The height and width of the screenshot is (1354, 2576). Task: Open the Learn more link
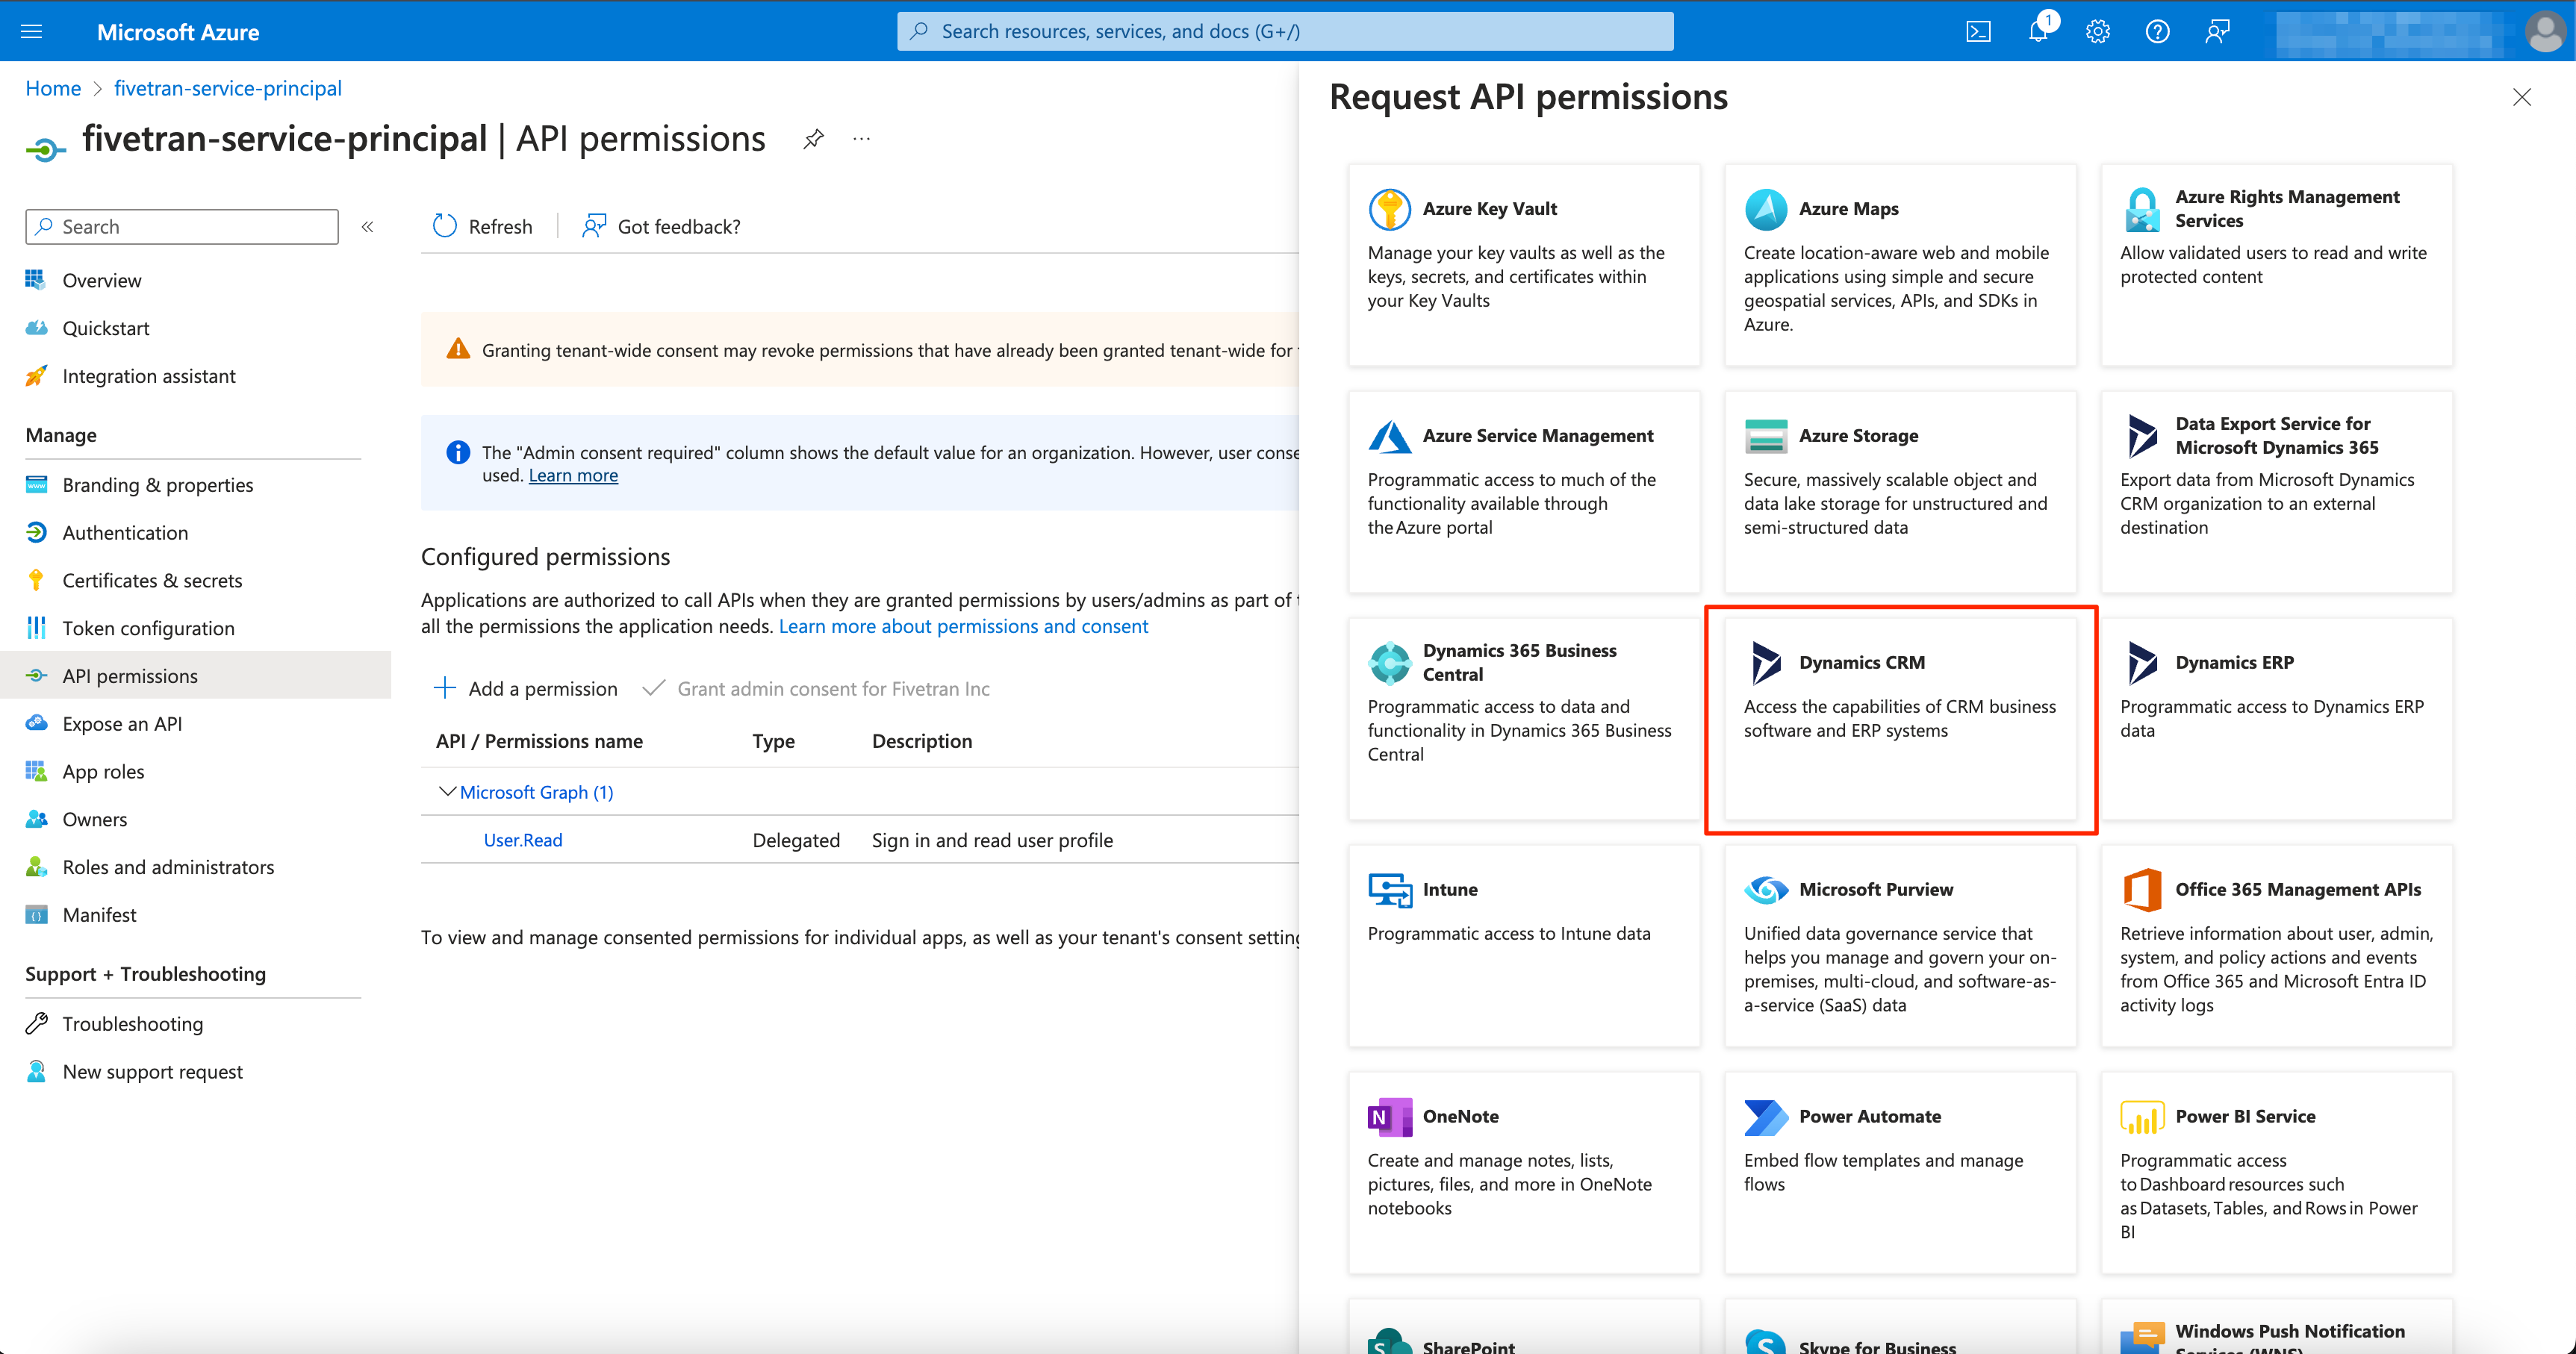tap(573, 475)
